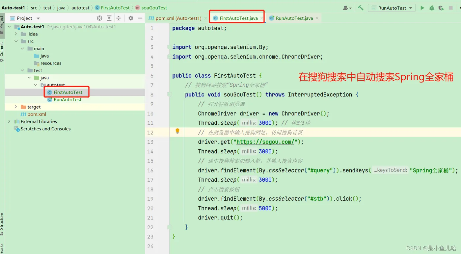Expand all nodes in Project panel
461x254 pixels.
pyautogui.click(x=109, y=18)
